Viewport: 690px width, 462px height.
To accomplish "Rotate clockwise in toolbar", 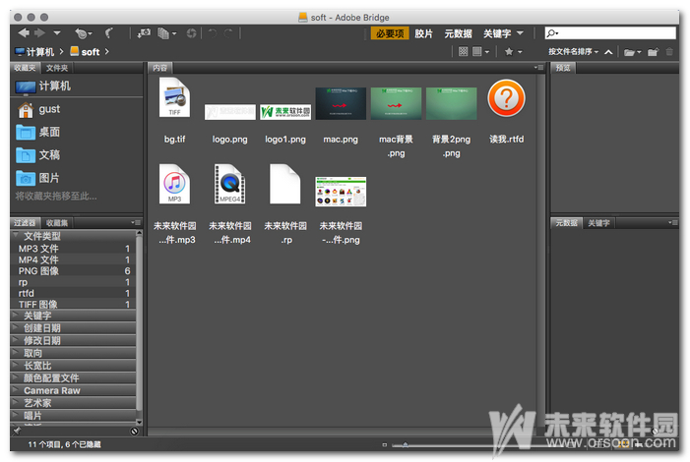I will coord(228,33).
